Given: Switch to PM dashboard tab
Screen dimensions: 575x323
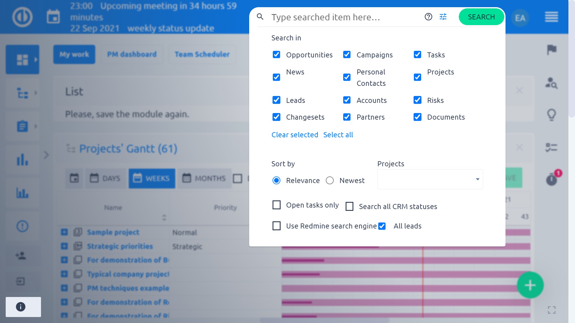Looking at the screenshot, I should 132,54.
